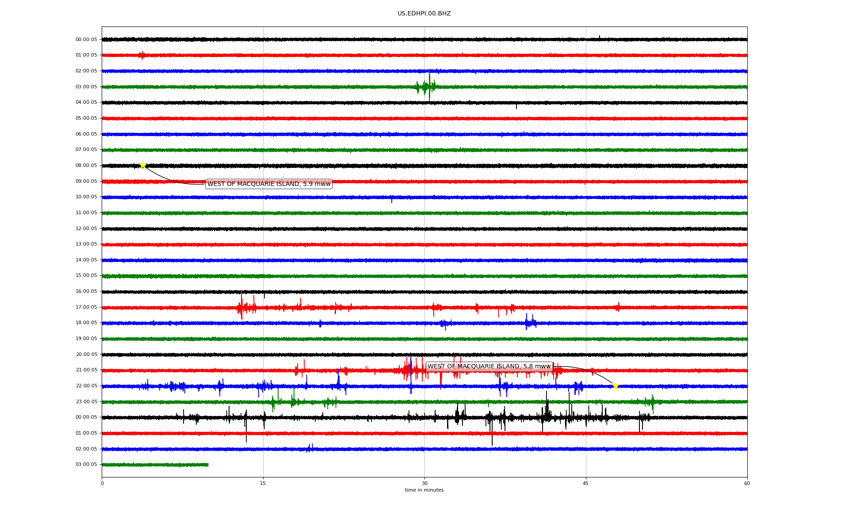Click the x-axis tick label 30
Viewport: 849px width, 530px height.
pyautogui.click(x=424, y=483)
